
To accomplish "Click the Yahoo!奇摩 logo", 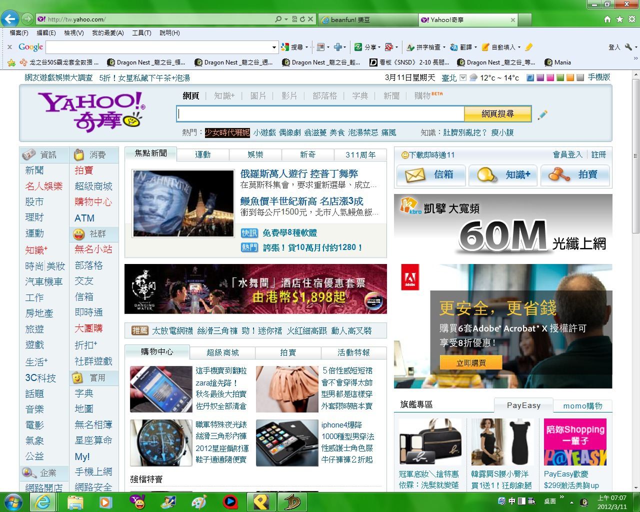I will click(91, 111).
